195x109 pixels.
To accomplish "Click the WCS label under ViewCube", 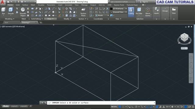I will [184, 48].
